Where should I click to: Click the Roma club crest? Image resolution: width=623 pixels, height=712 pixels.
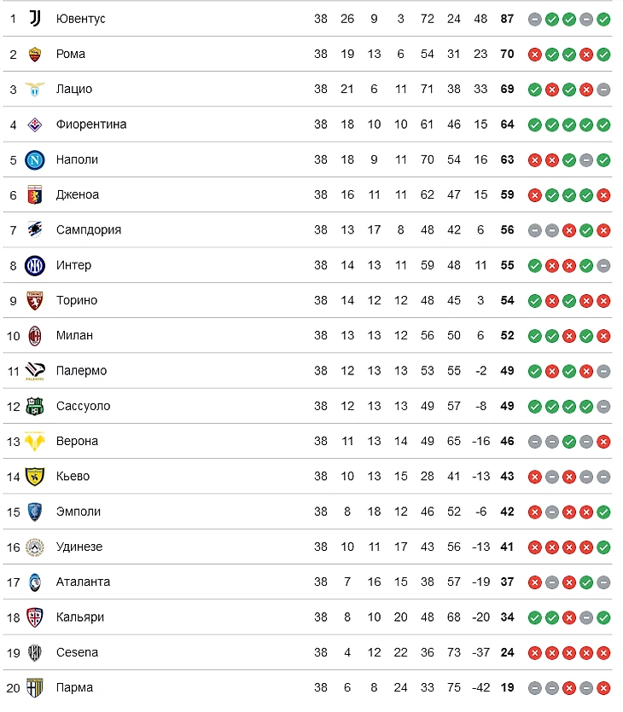pyautogui.click(x=35, y=54)
